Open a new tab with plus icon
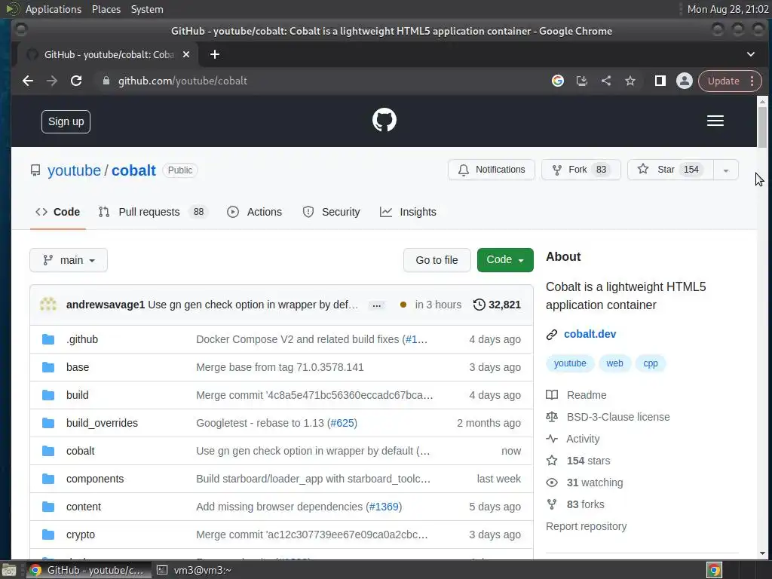The height and width of the screenshot is (579, 772). (x=215, y=54)
